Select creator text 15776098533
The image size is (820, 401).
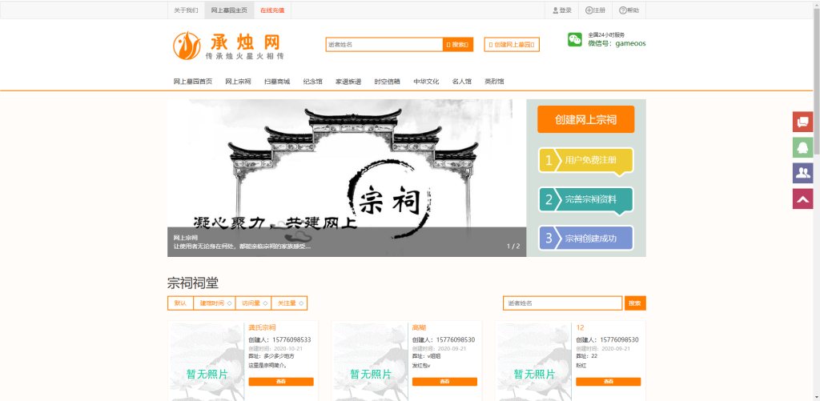click(x=291, y=340)
